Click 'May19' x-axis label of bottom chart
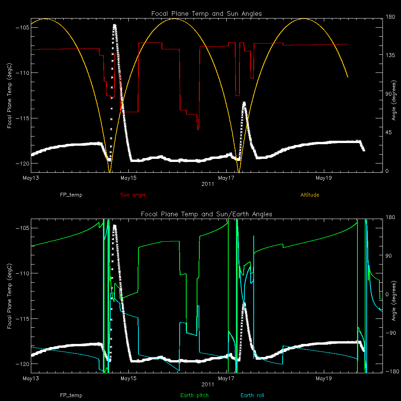Screen dimensions: 401x401 [x=324, y=379]
